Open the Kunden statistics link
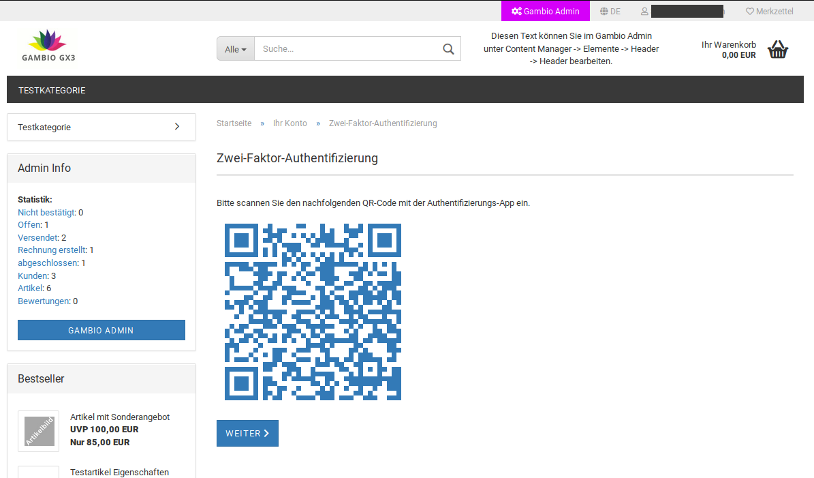 33,276
